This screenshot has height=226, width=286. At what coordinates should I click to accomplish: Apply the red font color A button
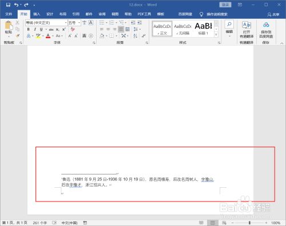pyautogui.click(x=48, y=36)
